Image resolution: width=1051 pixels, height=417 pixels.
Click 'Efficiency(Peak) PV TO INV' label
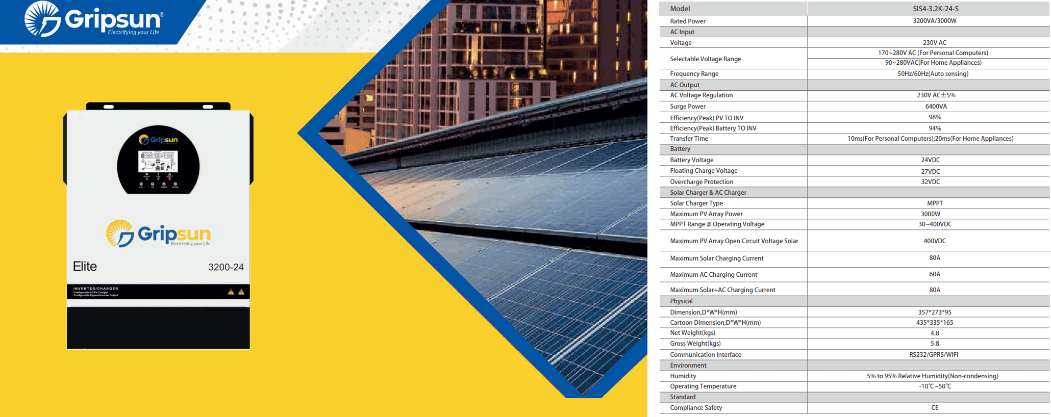(x=707, y=118)
